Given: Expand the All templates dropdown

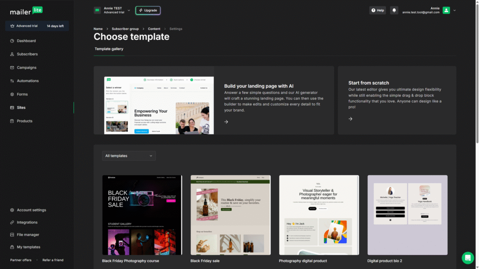Looking at the screenshot, I should pos(129,156).
